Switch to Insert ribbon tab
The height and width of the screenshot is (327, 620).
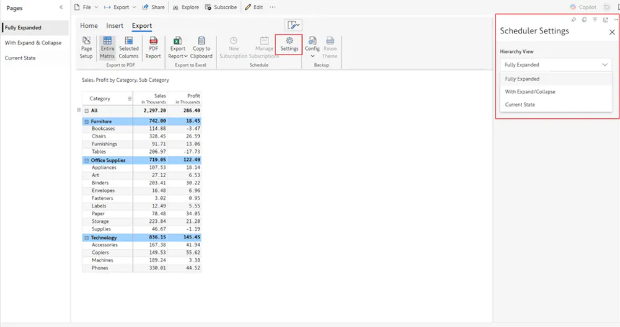click(x=115, y=25)
